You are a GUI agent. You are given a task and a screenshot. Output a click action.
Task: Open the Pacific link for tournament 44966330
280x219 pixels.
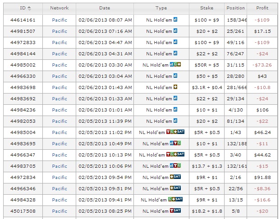[60, 76]
